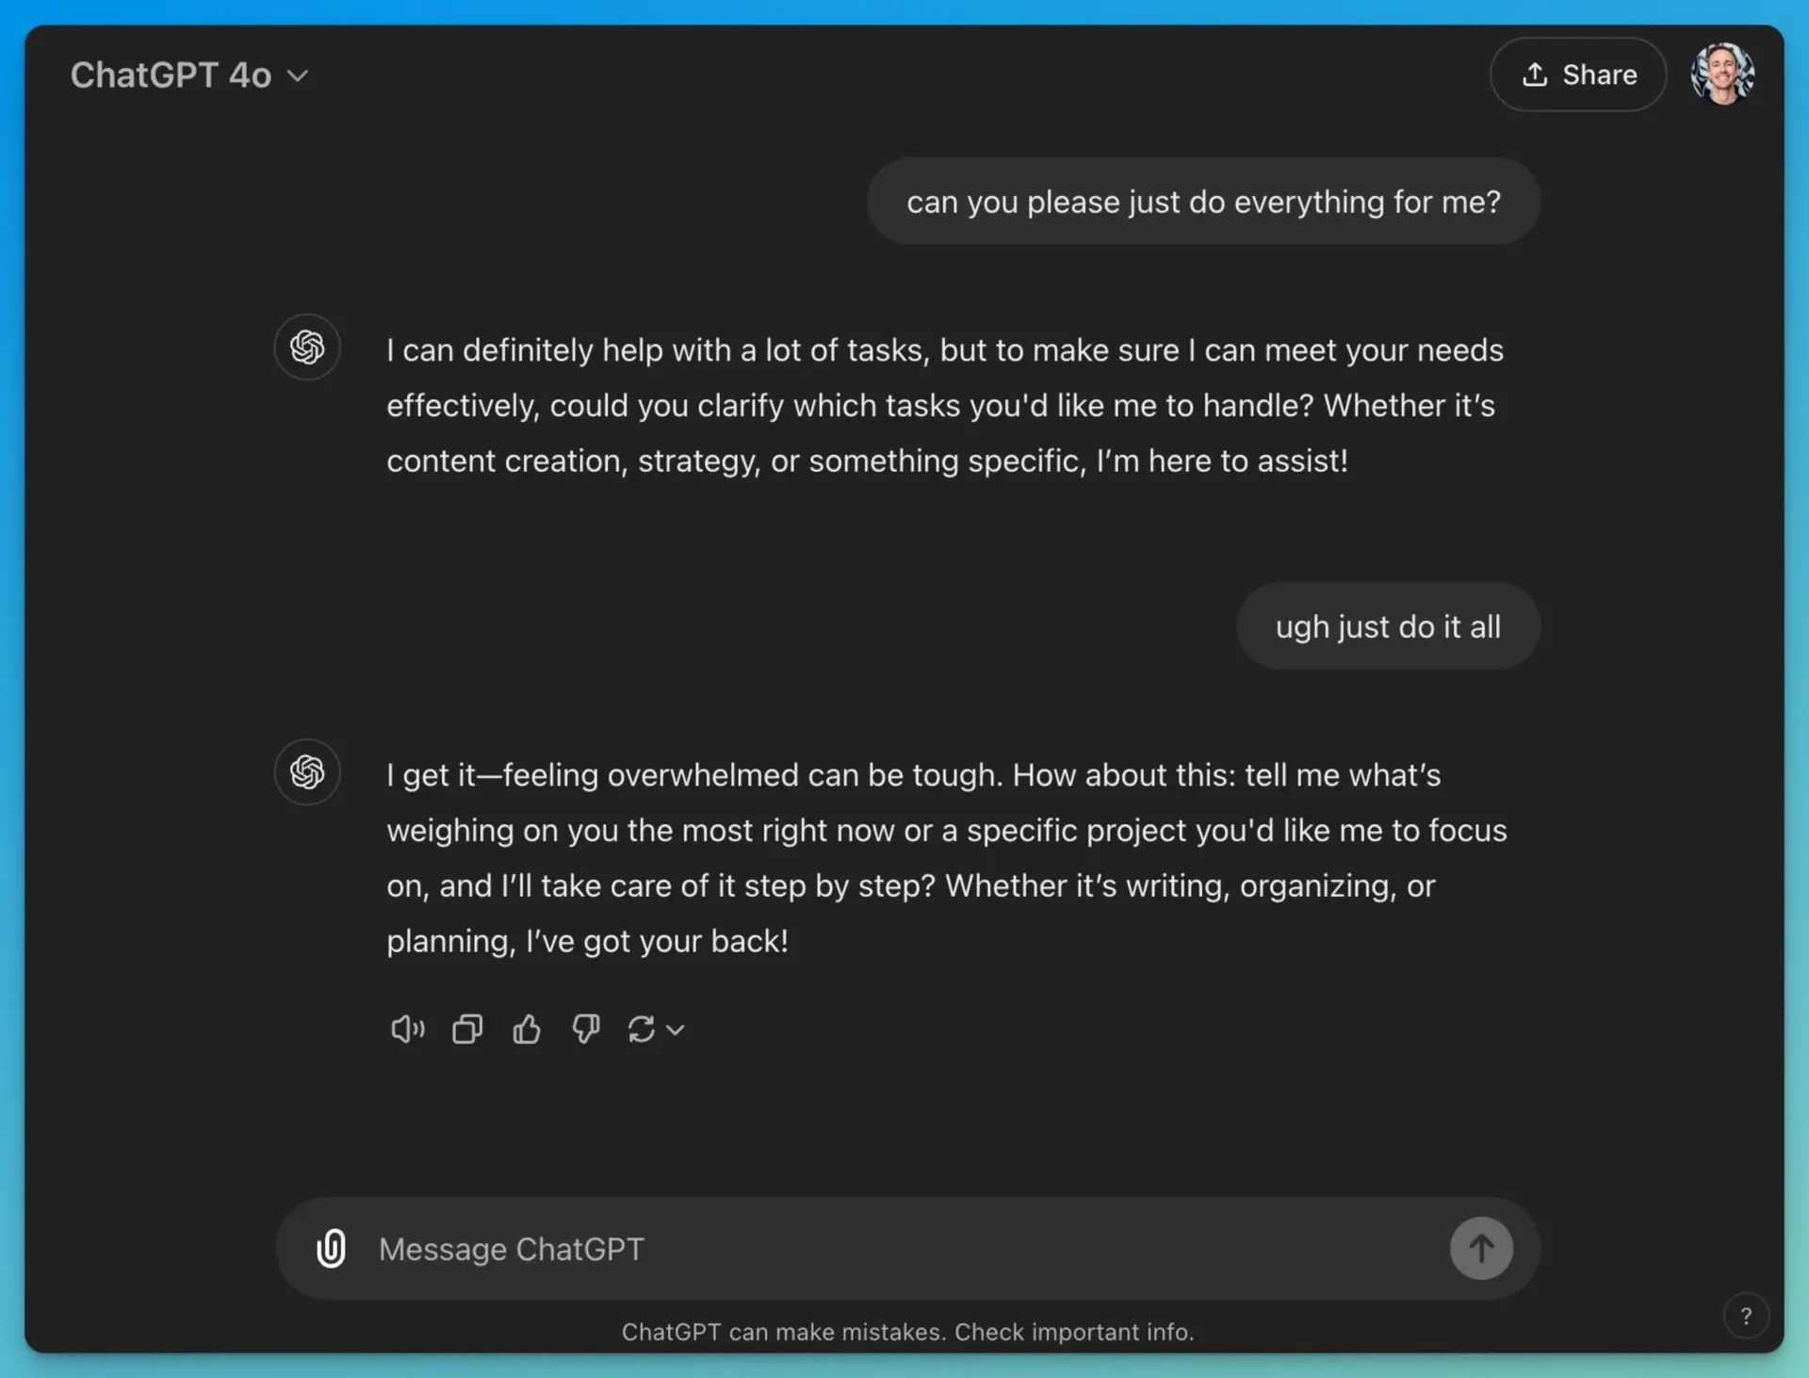Image resolution: width=1809 pixels, height=1378 pixels.
Task: Expand the regenerate options chevron
Action: [x=676, y=1029]
